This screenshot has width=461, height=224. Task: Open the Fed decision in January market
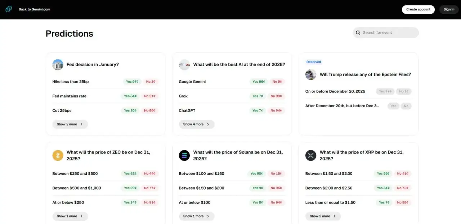click(93, 65)
